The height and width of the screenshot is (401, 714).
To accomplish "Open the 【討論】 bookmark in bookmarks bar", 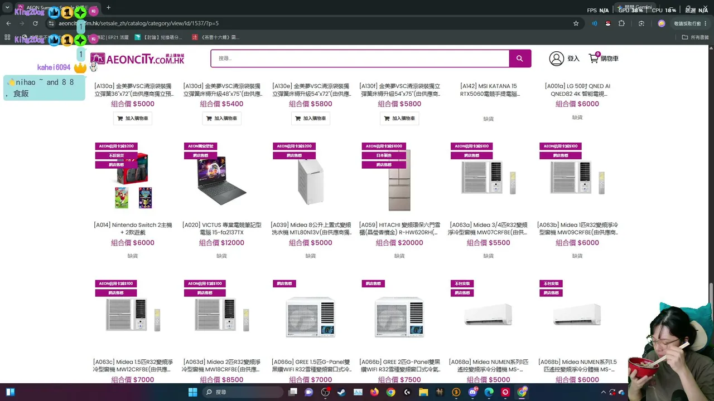I will click(158, 37).
